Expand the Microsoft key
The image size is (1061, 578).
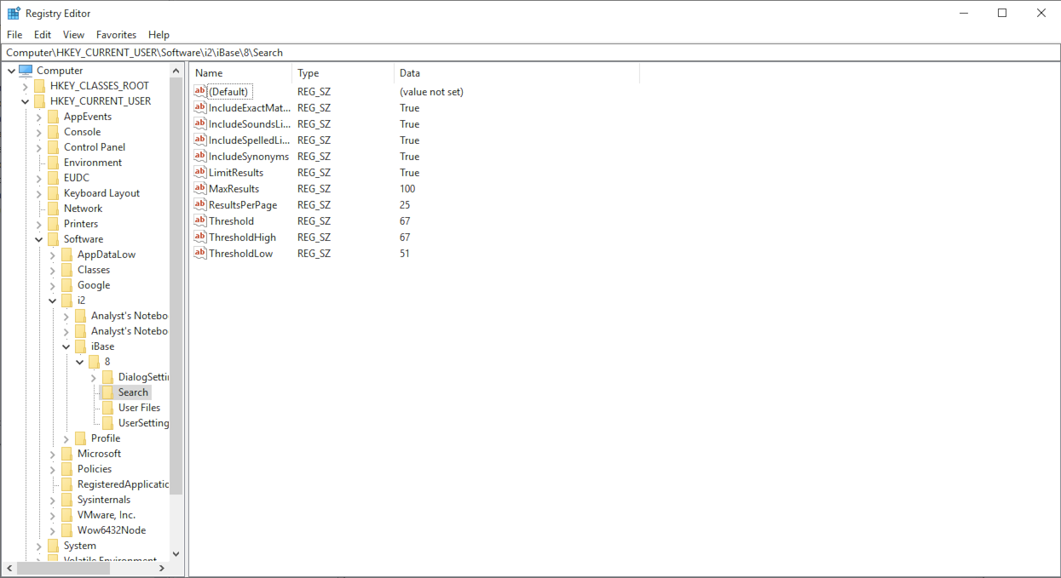pos(52,453)
